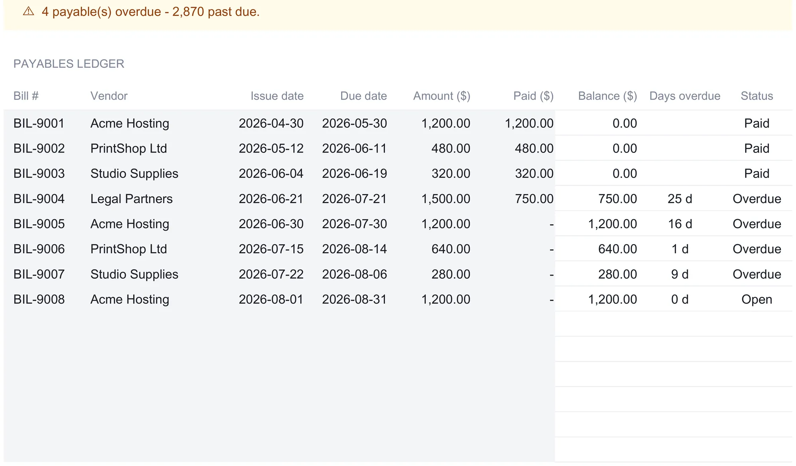Click the 25 d days overdue value
Screen dimensions: 796x466
pos(680,199)
